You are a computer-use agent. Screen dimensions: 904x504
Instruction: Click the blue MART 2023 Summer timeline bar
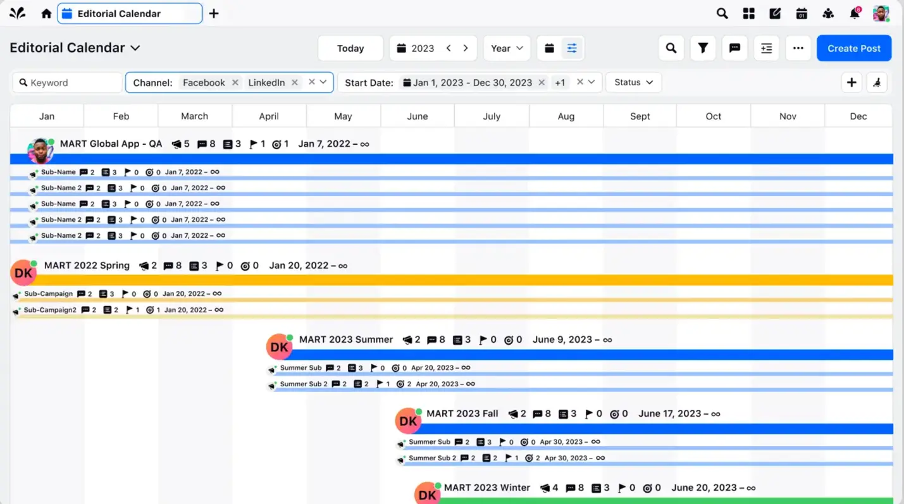(x=591, y=355)
